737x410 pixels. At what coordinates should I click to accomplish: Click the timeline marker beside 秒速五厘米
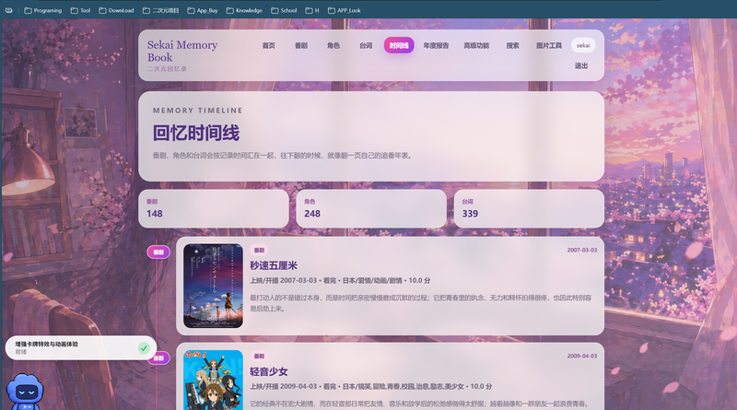[158, 252]
